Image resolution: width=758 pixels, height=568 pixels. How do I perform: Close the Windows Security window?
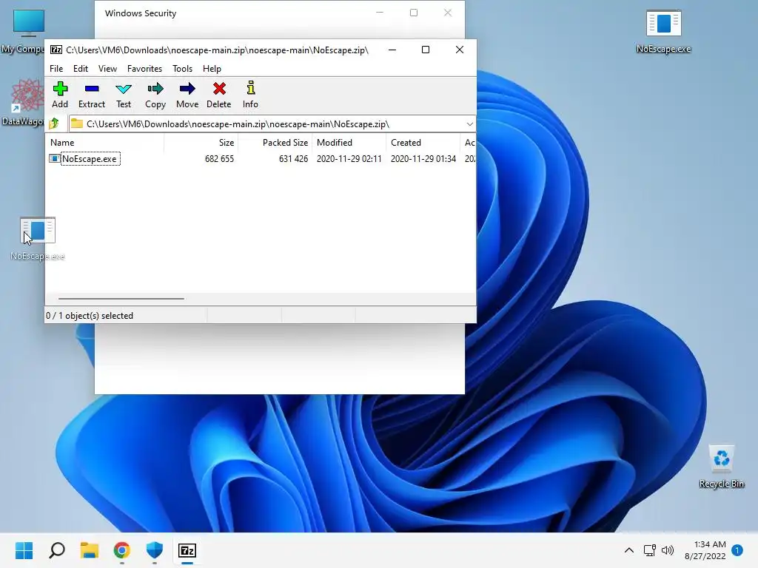[x=448, y=13]
